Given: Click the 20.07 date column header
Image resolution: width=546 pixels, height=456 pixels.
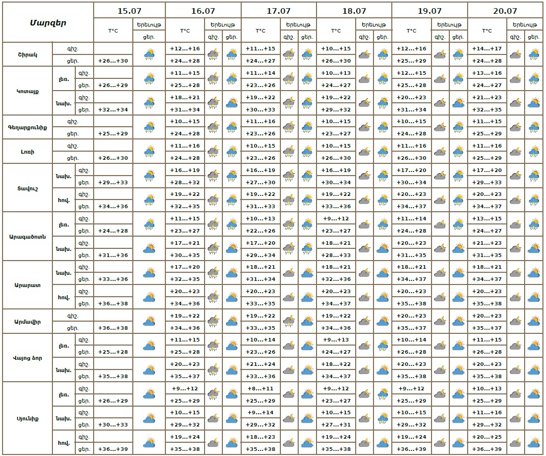Looking at the screenshot, I should [x=505, y=11].
